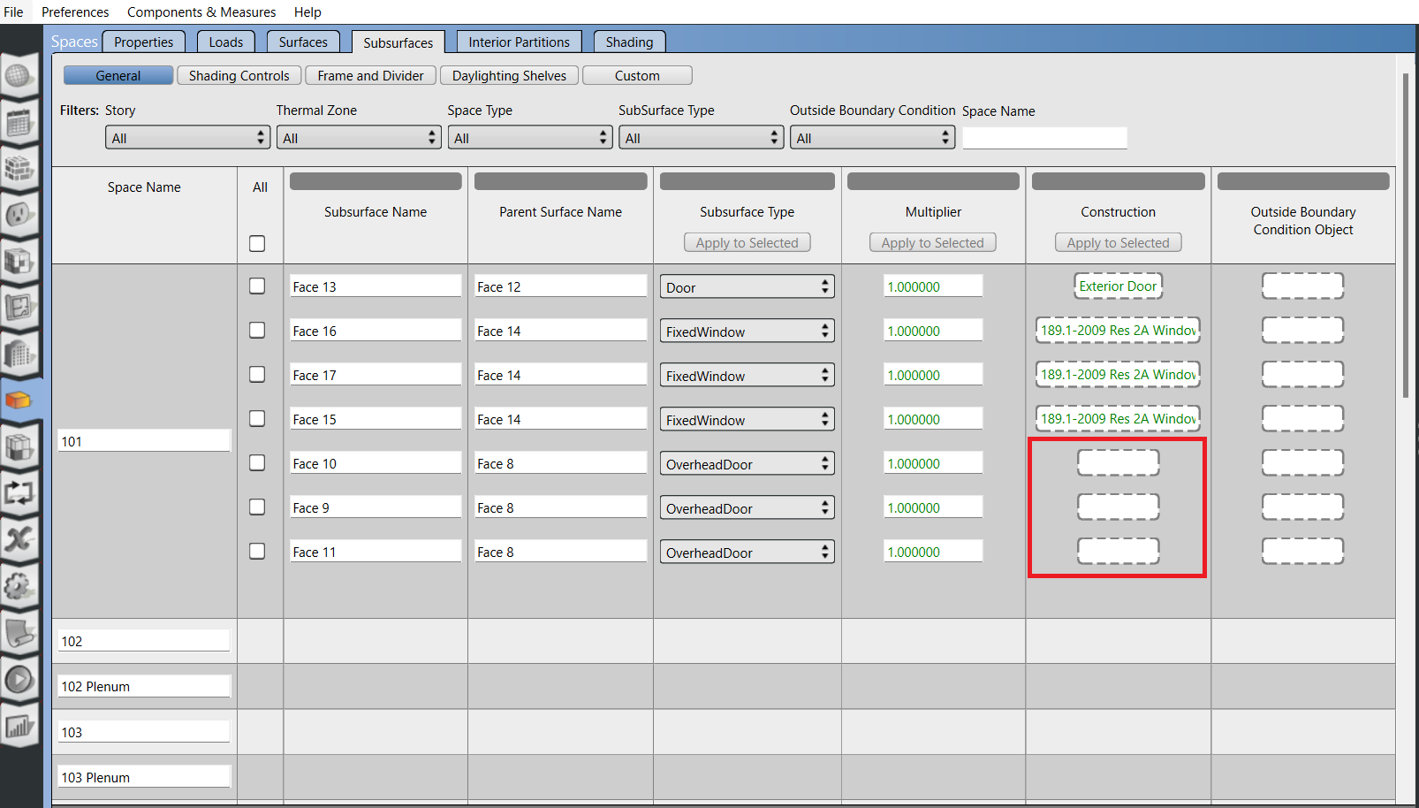1419x808 pixels.
Task: Open FixedWindow type dropdown for Face 15
Action: pos(747,420)
